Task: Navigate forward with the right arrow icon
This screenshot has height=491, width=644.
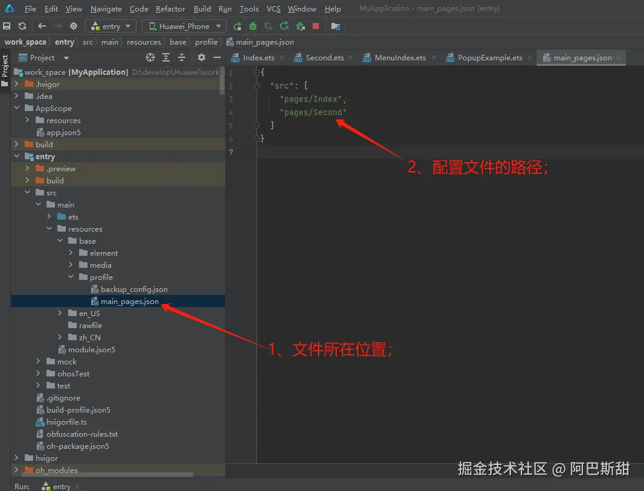Action: tap(58, 27)
